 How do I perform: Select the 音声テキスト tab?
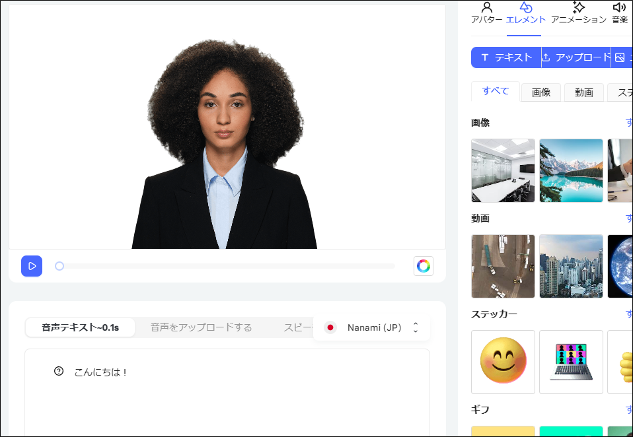(x=81, y=327)
